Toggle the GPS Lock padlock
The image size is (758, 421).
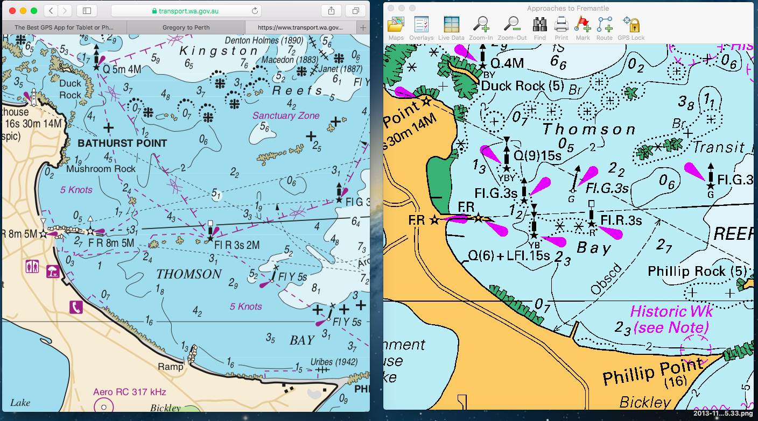(x=631, y=25)
